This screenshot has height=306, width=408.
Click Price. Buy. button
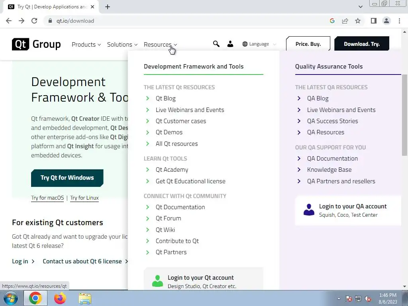point(308,44)
